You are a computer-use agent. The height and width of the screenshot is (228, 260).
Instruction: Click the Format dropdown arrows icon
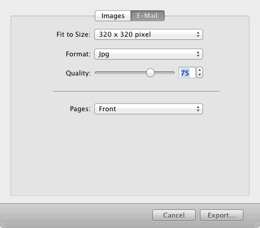198,54
